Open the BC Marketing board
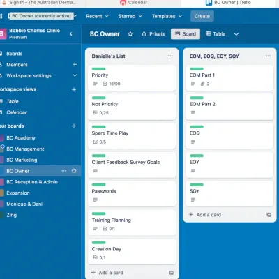 [x=22, y=160]
